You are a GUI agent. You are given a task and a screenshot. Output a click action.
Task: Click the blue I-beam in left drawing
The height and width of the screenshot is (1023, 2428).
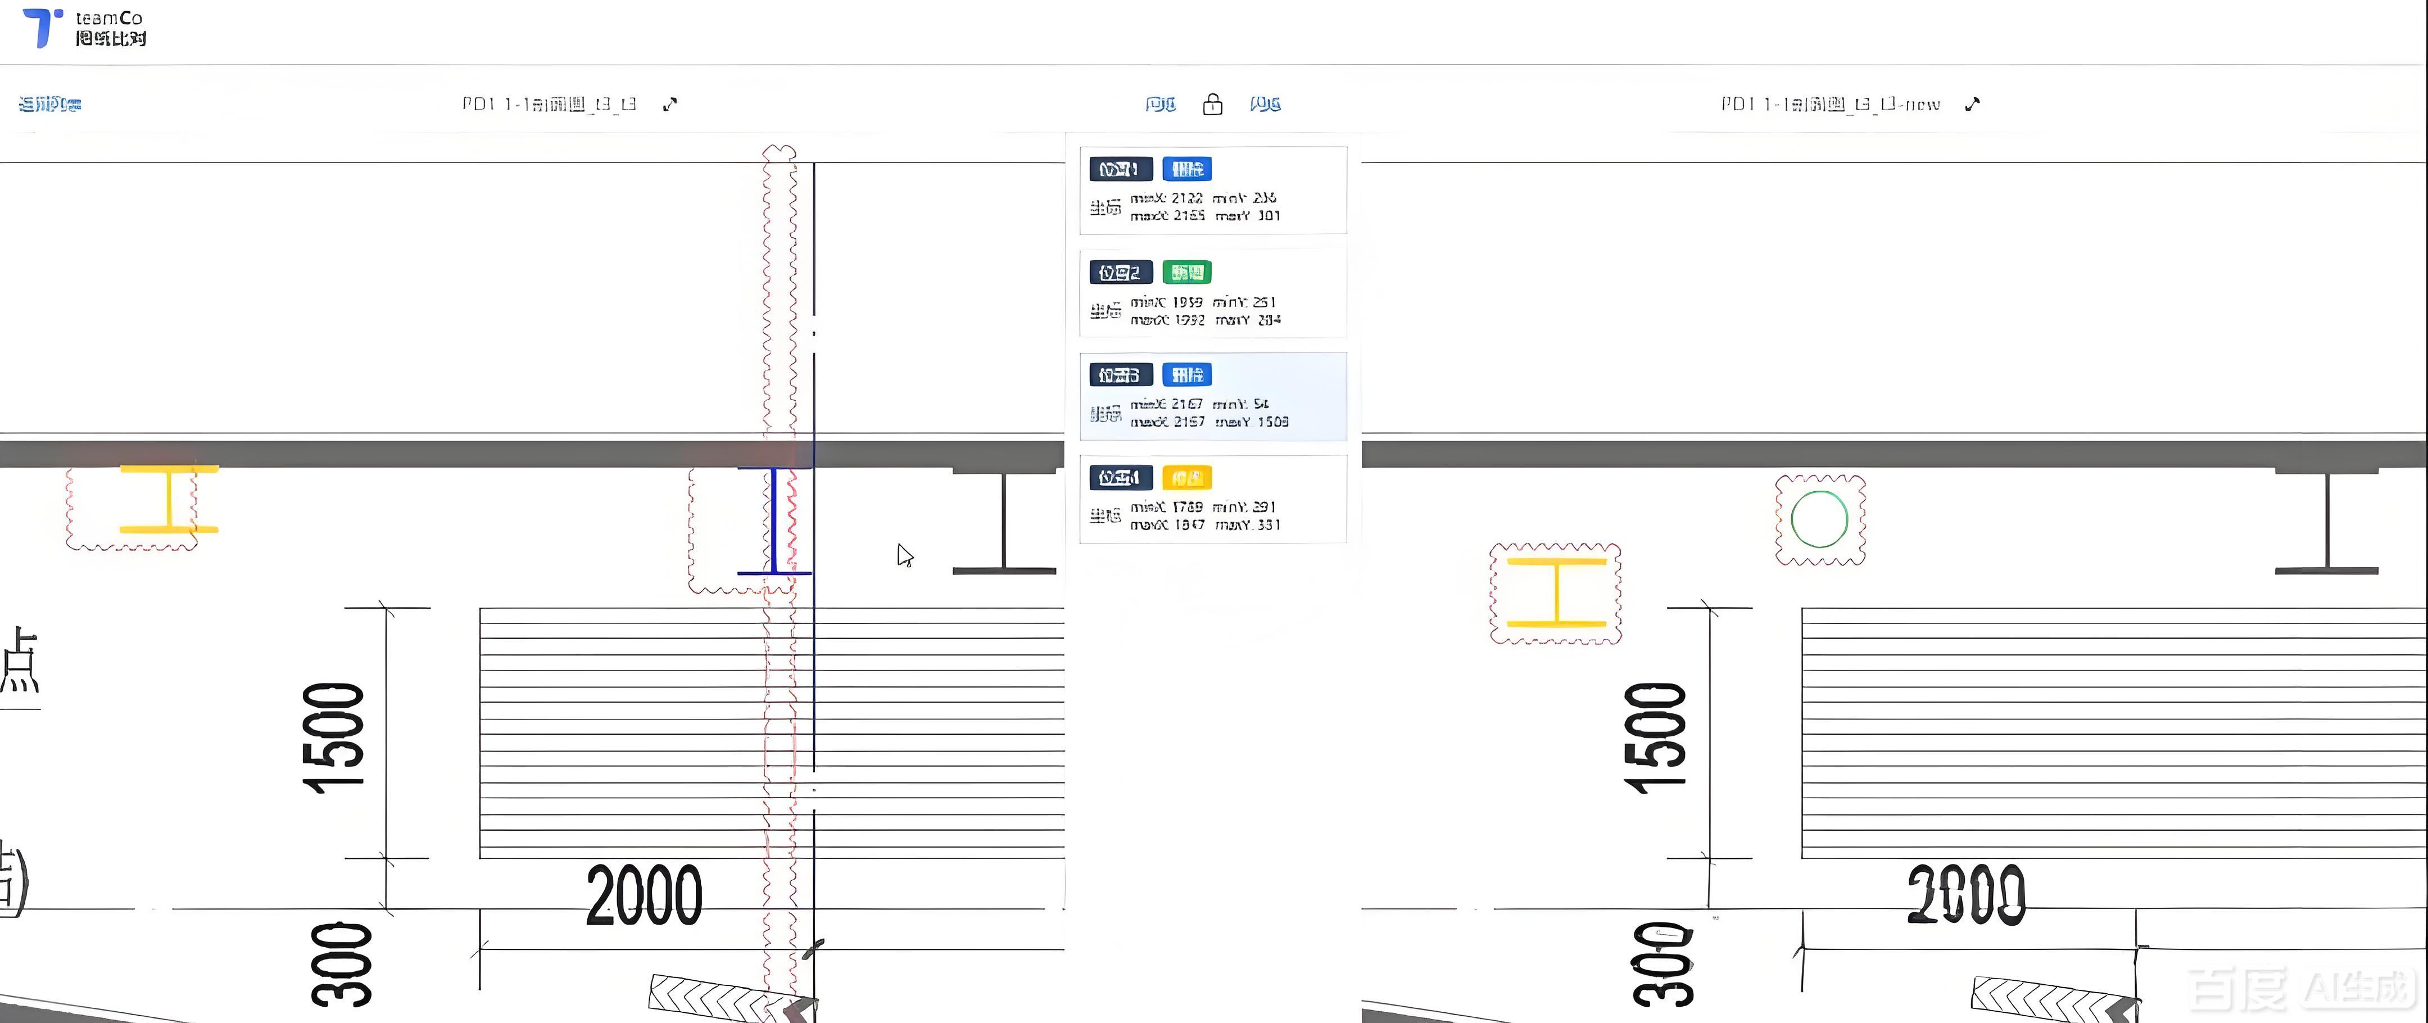[x=774, y=520]
